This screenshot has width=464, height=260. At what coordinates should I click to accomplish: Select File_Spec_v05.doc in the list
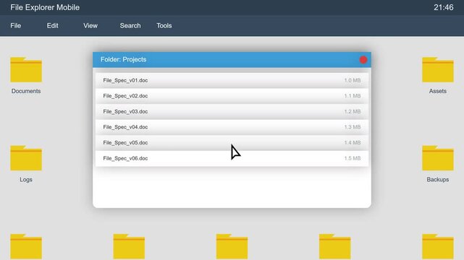(232, 142)
